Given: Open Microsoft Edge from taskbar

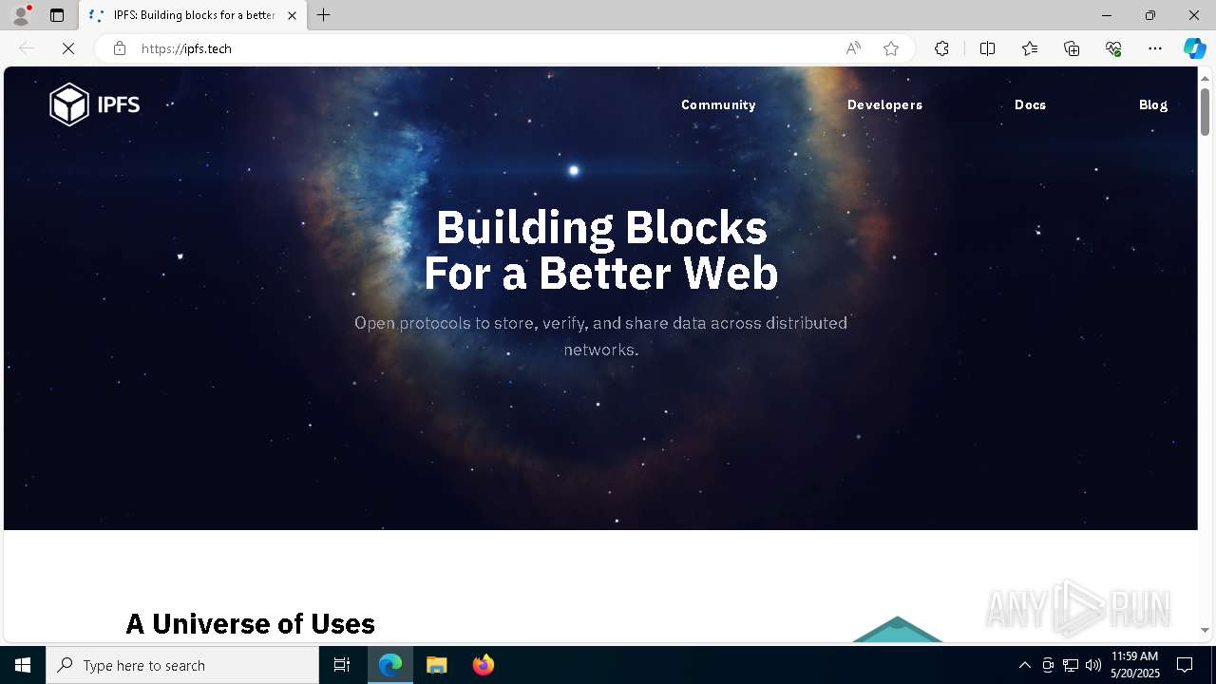Looking at the screenshot, I should (x=390, y=665).
